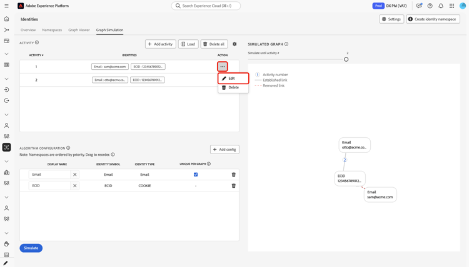The height and width of the screenshot is (267, 469).
Task: Open the Sources sign-in arrow icon
Action: (x=6, y=89)
